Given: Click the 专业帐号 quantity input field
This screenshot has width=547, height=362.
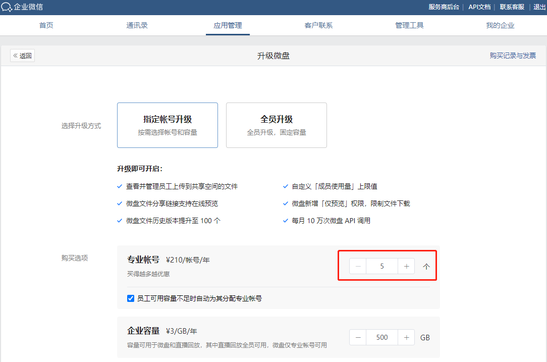Looking at the screenshot, I should point(382,266).
